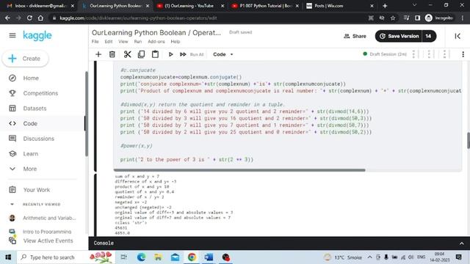Delete the cell with trash icon
The width and height of the screenshot is (470, 264).
[x=112, y=54]
